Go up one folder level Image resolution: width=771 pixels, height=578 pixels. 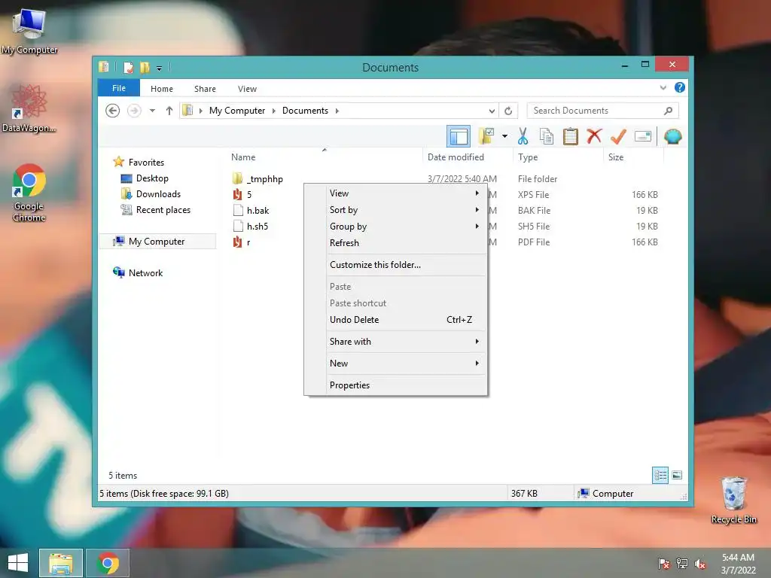pyautogui.click(x=169, y=111)
